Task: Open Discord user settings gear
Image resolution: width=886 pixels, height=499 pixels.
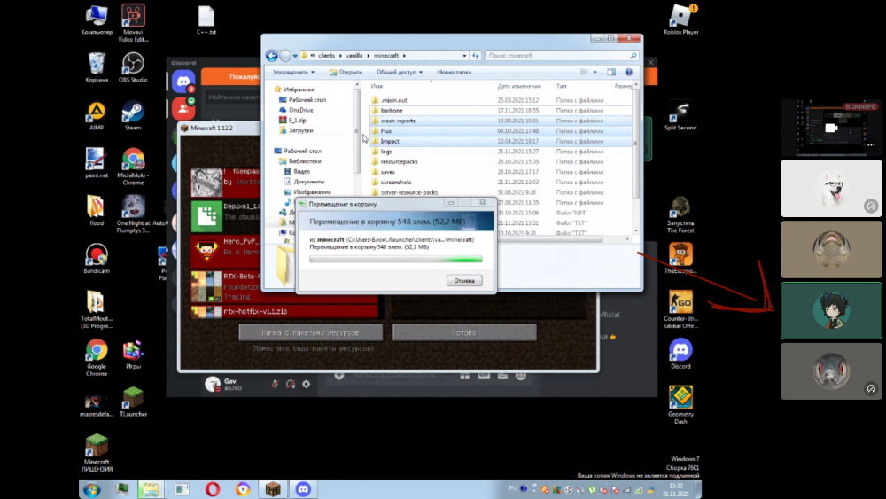Action: (307, 385)
